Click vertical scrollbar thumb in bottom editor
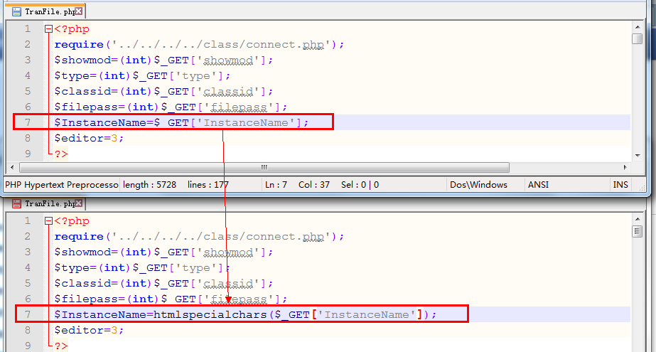The image size is (656, 352). click(x=638, y=231)
